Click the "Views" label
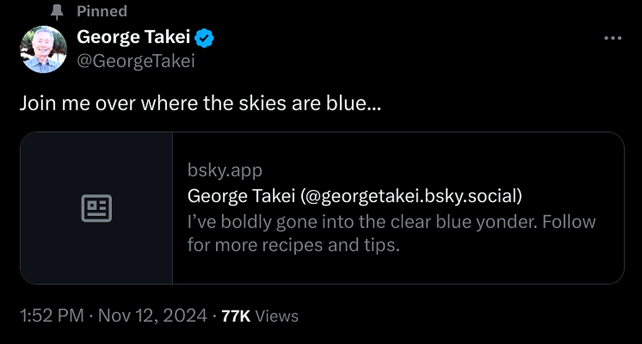 [277, 316]
